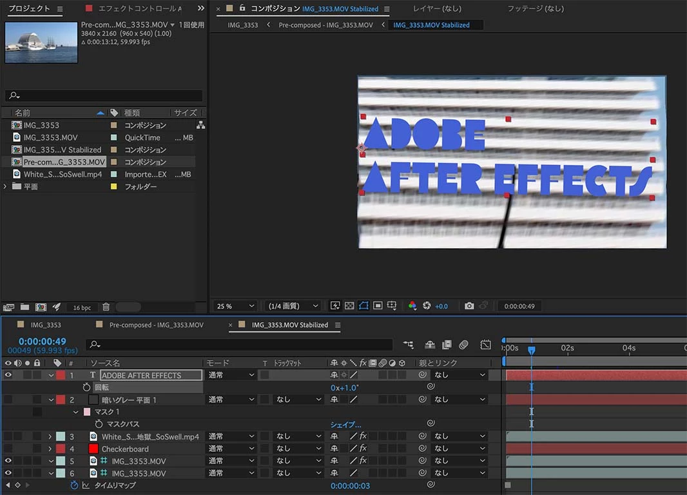The height and width of the screenshot is (495, 687).
Task: Hide layer 5 IMG_3353.MOV video
Action: tap(8, 461)
